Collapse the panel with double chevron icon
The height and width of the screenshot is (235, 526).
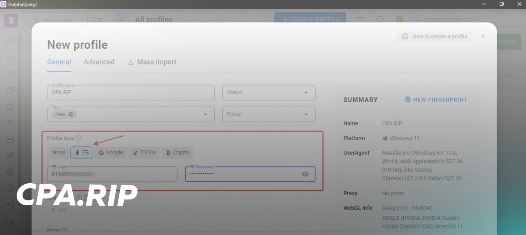tap(121, 19)
